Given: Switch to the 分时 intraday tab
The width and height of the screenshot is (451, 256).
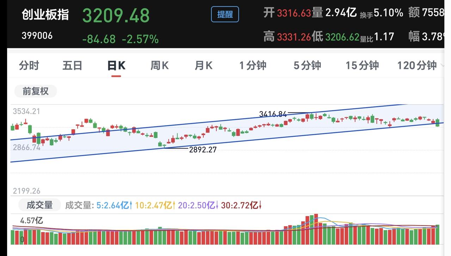Looking at the screenshot, I should (29, 66).
